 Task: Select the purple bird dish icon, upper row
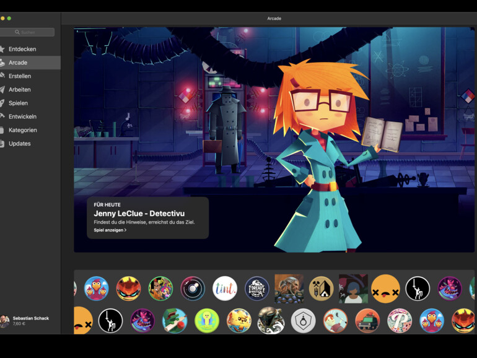point(450,289)
